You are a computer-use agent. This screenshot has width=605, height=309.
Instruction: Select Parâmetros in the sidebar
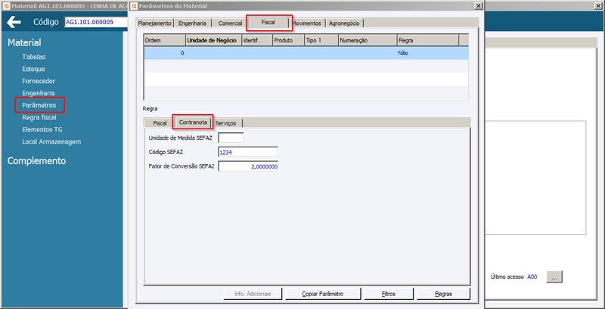39,105
